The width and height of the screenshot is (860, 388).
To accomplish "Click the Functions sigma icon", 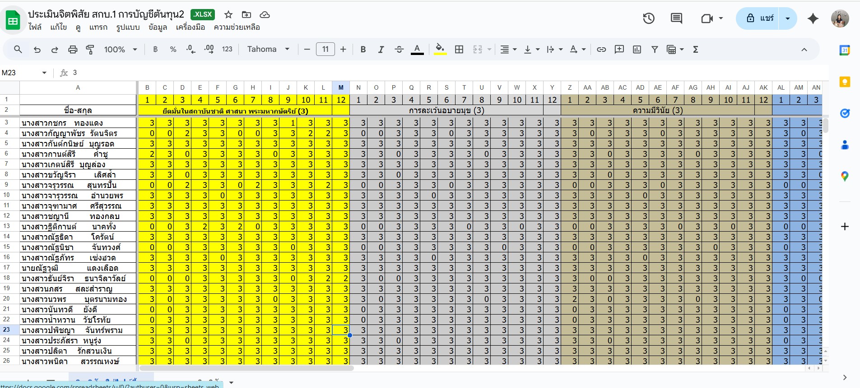I will [696, 50].
